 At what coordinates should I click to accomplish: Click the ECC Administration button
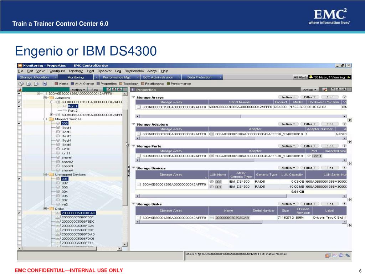pos(158,77)
